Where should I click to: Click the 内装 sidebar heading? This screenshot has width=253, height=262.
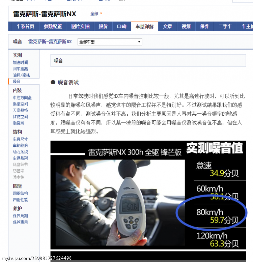[18, 90]
